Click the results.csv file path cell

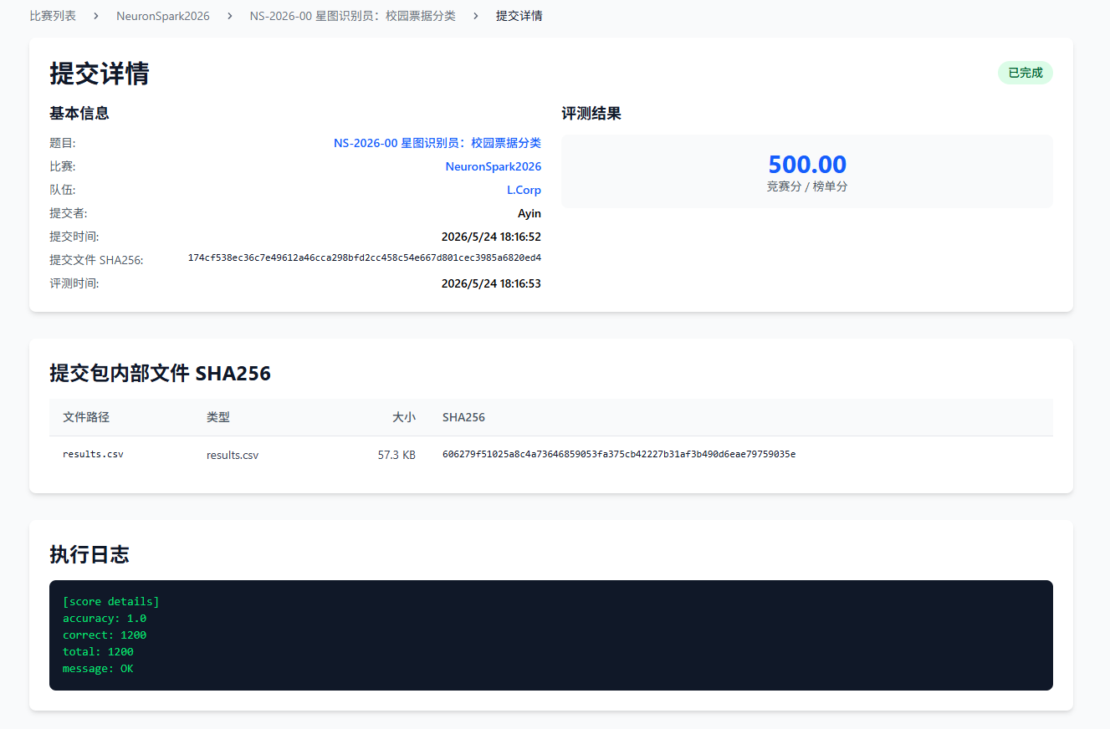pyautogui.click(x=93, y=454)
